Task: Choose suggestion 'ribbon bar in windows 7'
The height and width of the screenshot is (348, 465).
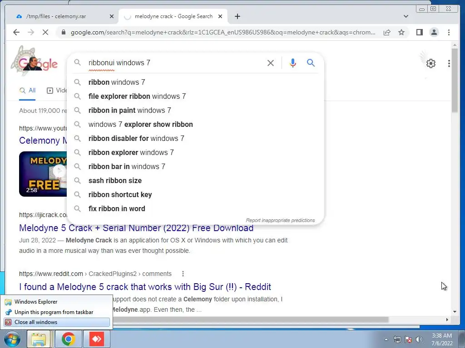Action: pyautogui.click(x=196, y=166)
